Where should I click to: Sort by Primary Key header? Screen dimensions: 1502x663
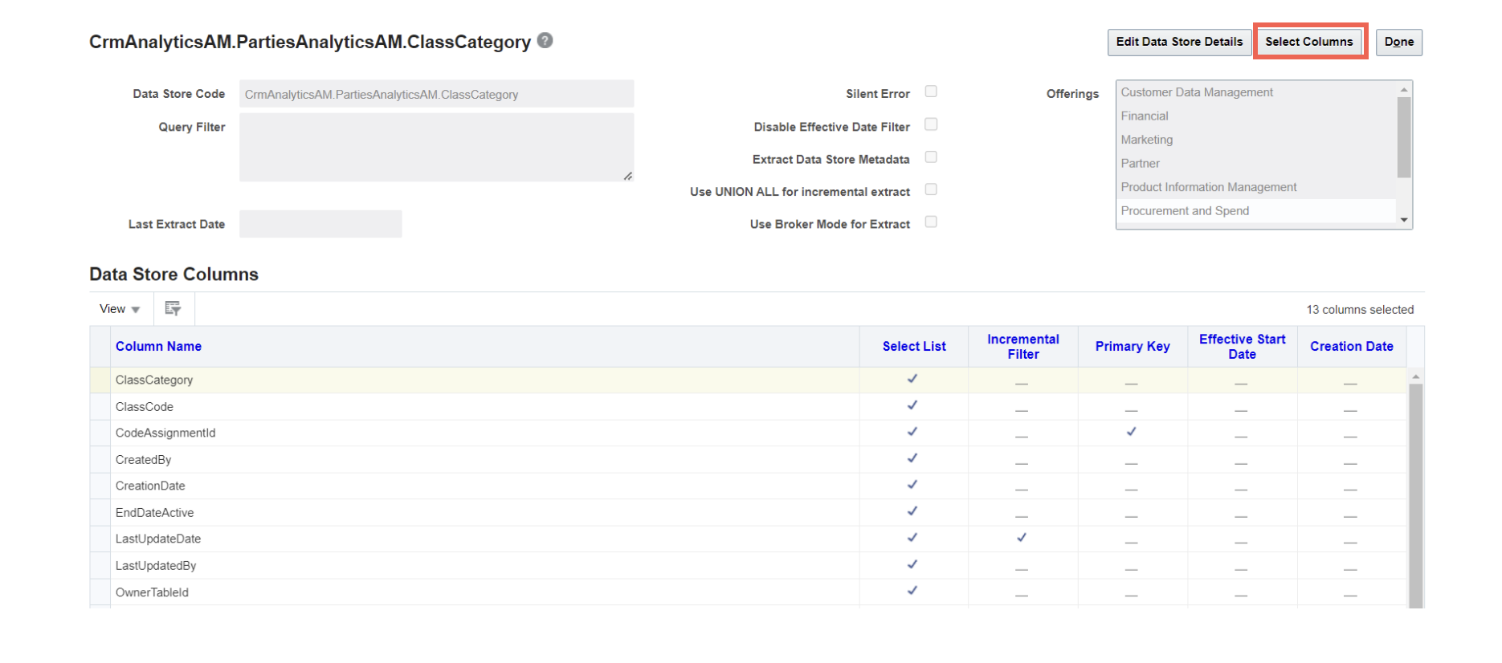click(x=1133, y=347)
